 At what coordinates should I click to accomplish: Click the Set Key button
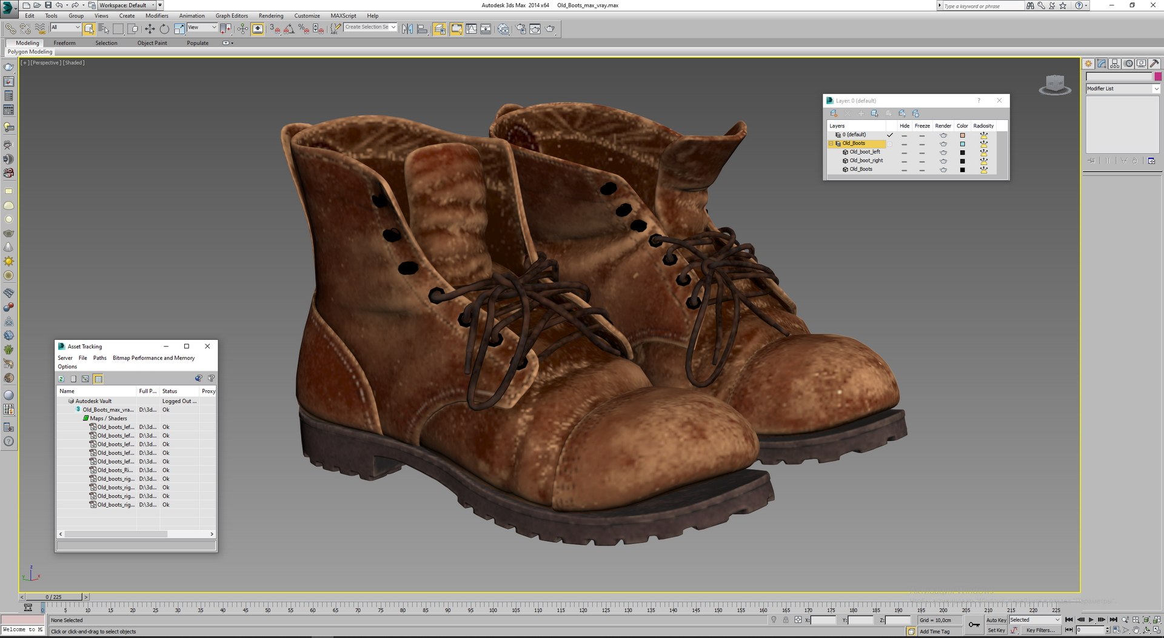click(996, 630)
